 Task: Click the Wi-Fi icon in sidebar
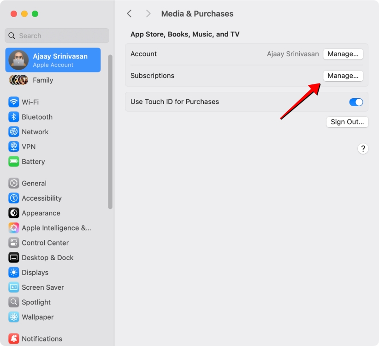pos(14,102)
